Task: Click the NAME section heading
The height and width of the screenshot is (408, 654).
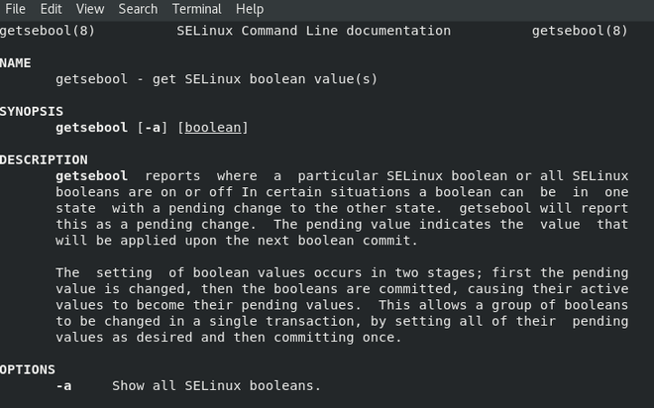Action: pos(16,63)
